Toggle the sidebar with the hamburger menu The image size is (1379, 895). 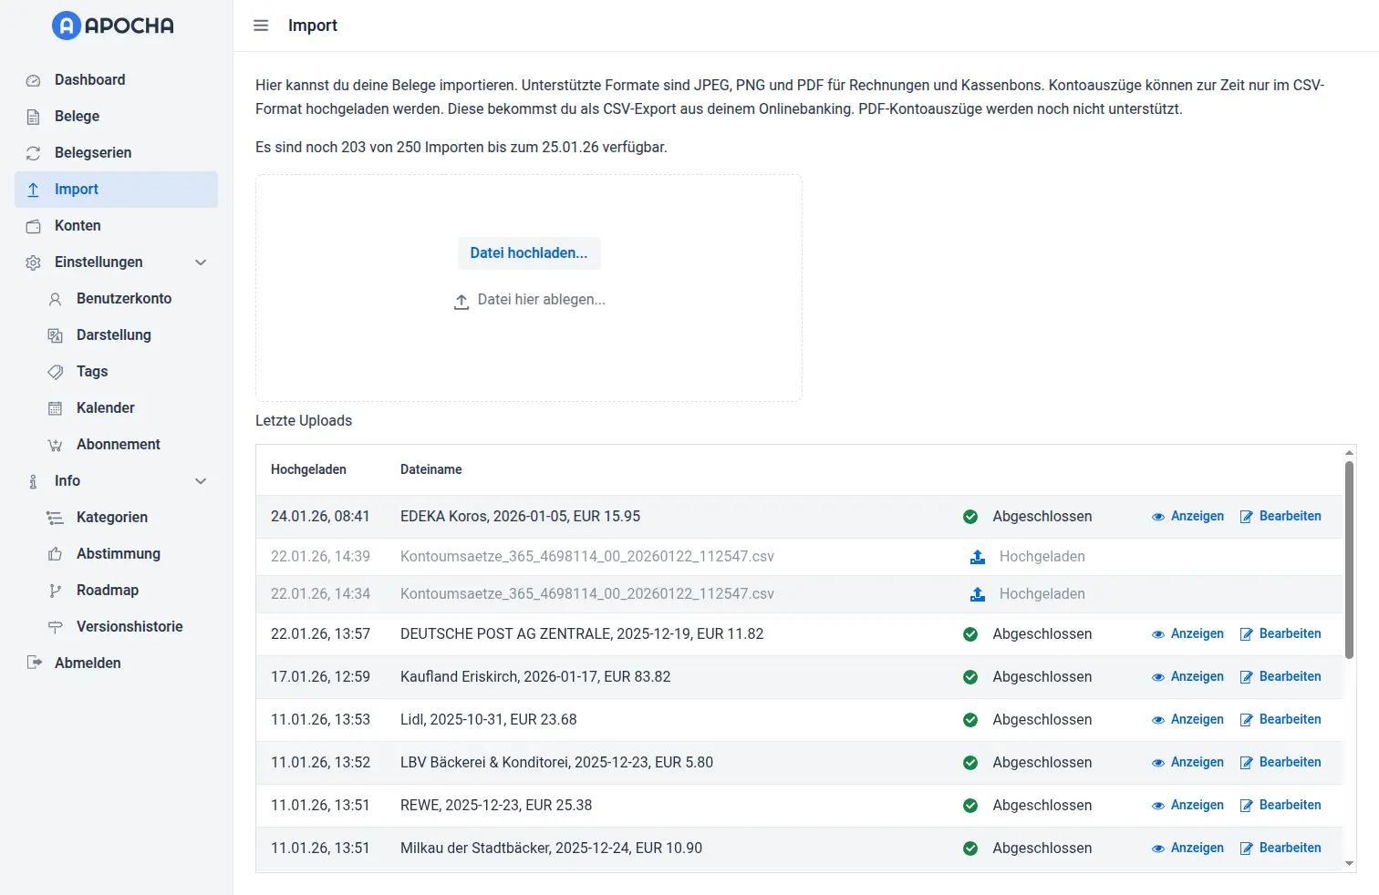click(261, 26)
